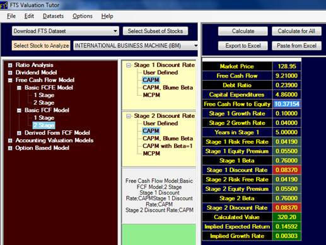Image resolution: width=326 pixels, height=245 pixels.
Task: Click the Calculate button
Action: [x=243, y=31]
